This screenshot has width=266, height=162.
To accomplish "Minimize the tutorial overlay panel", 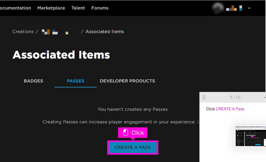I will [265, 97].
